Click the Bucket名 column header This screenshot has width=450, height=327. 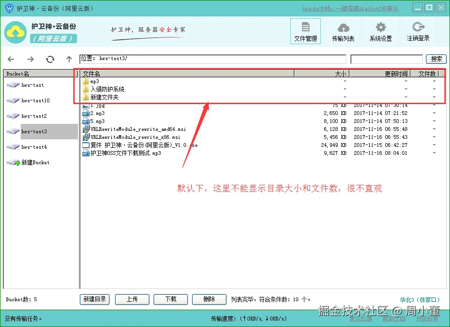(x=39, y=74)
